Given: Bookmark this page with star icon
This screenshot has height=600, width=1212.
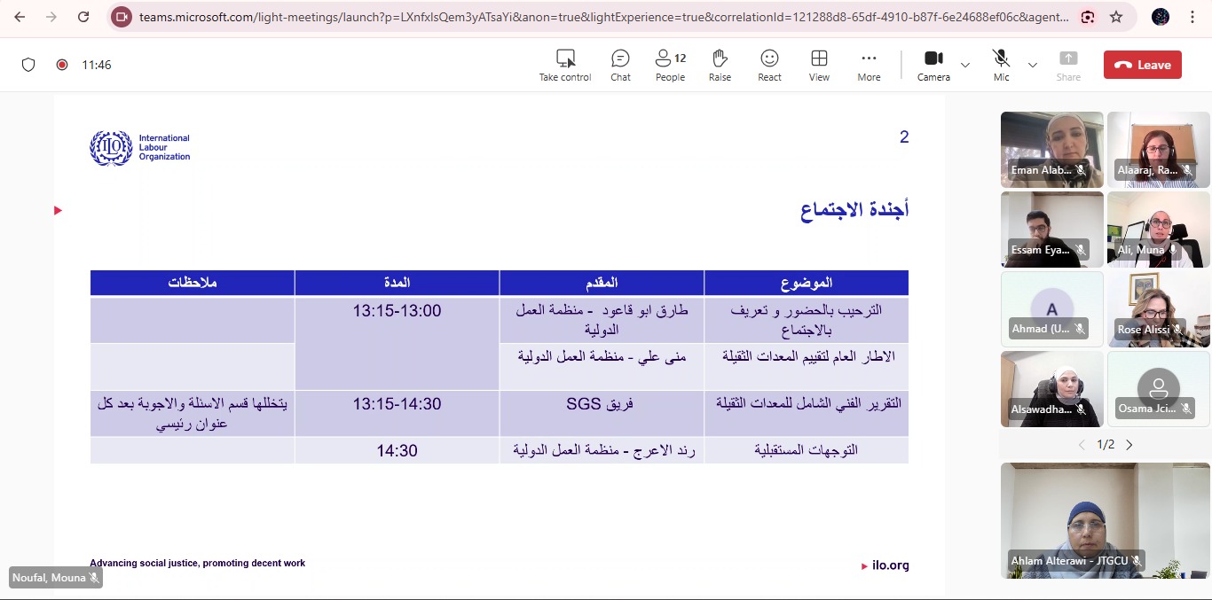Looking at the screenshot, I should coord(1116,17).
